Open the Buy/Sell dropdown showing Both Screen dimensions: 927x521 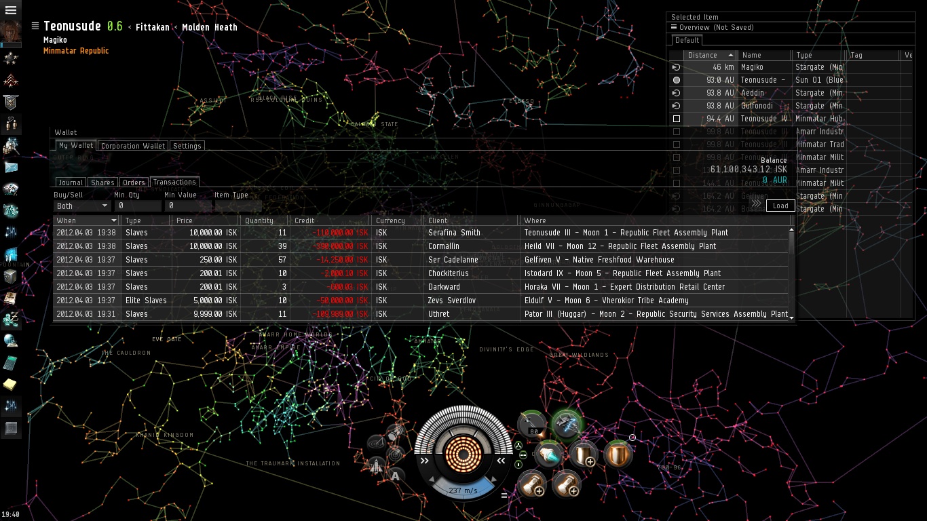click(82, 206)
